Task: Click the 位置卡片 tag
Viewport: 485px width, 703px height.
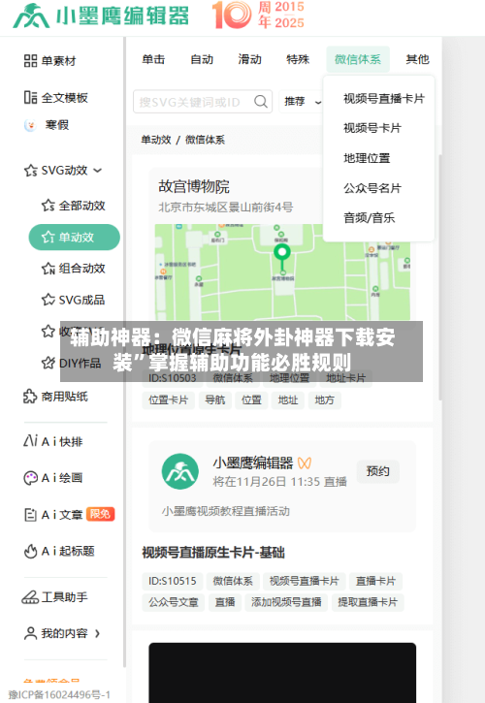Action: (x=169, y=399)
